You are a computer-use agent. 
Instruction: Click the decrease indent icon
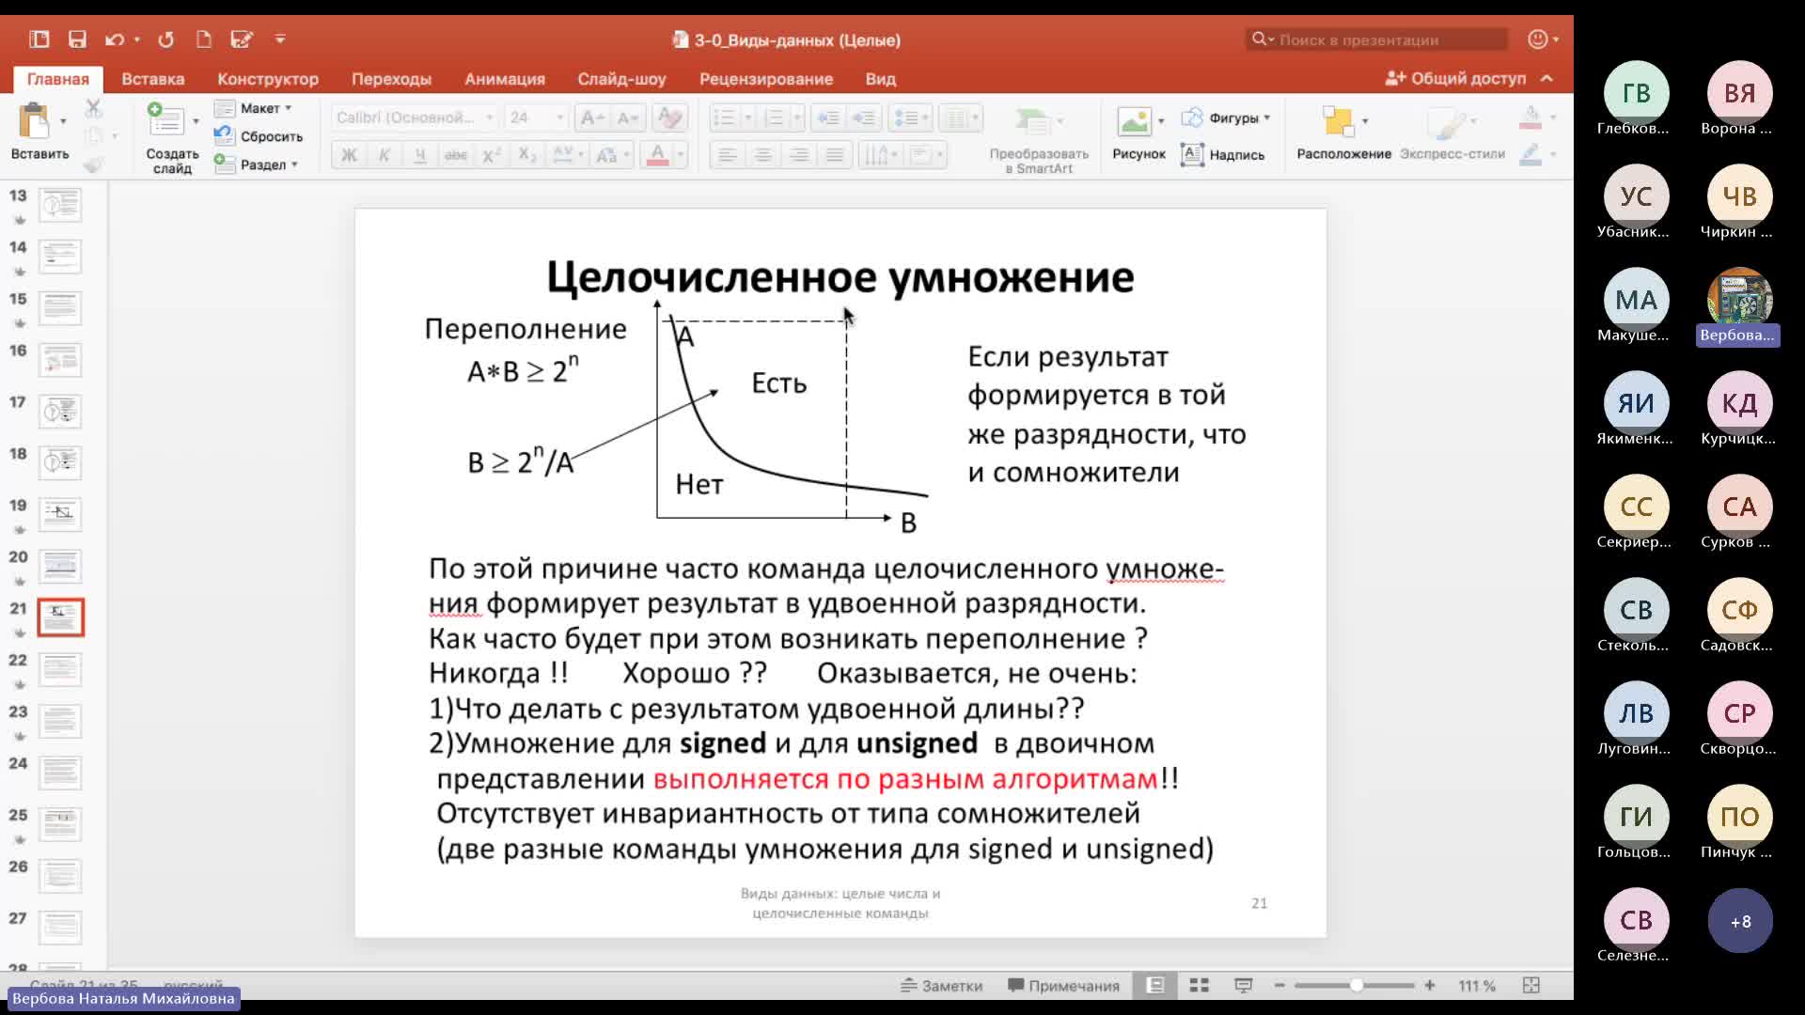[x=828, y=117]
